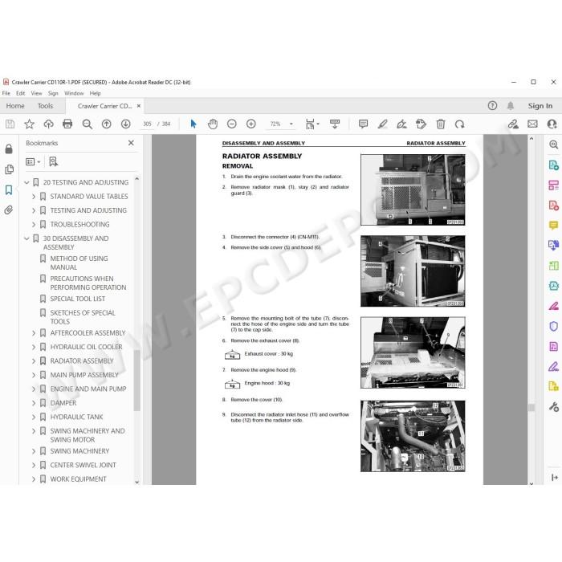Open the Export PDF tool in right pane
The width and height of the screenshot is (562, 562).
pyautogui.click(x=553, y=165)
